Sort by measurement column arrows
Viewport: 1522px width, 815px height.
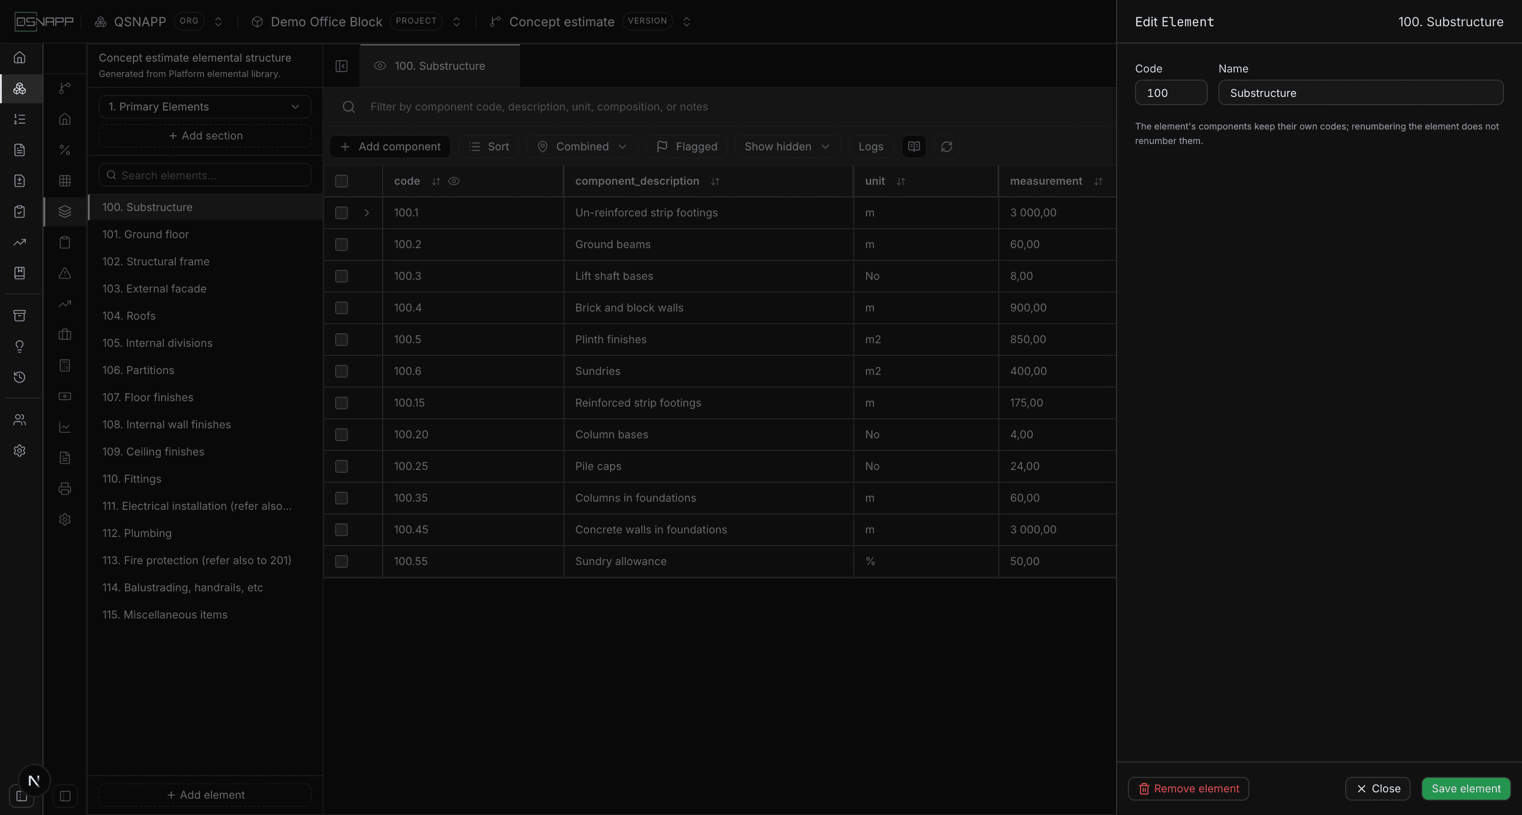click(x=1098, y=181)
